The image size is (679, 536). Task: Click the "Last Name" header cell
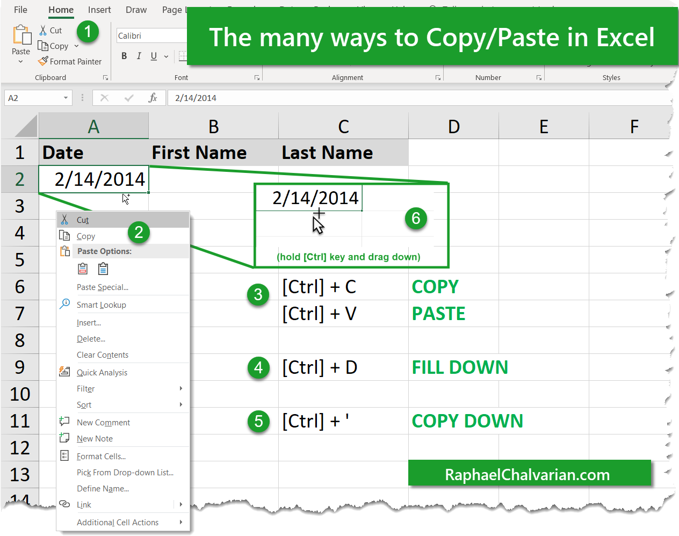(343, 153)
